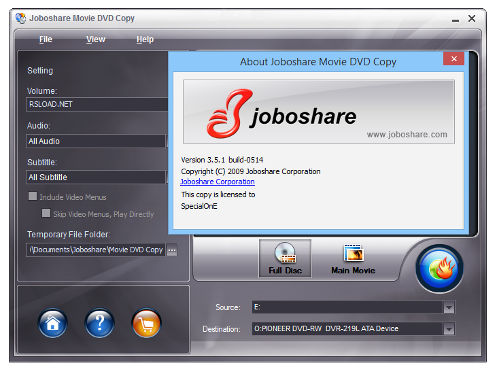Click 'This copy is licensed to' text
Image resolution: width=497 pixels, height=374 pixels.
click(218, 194)
